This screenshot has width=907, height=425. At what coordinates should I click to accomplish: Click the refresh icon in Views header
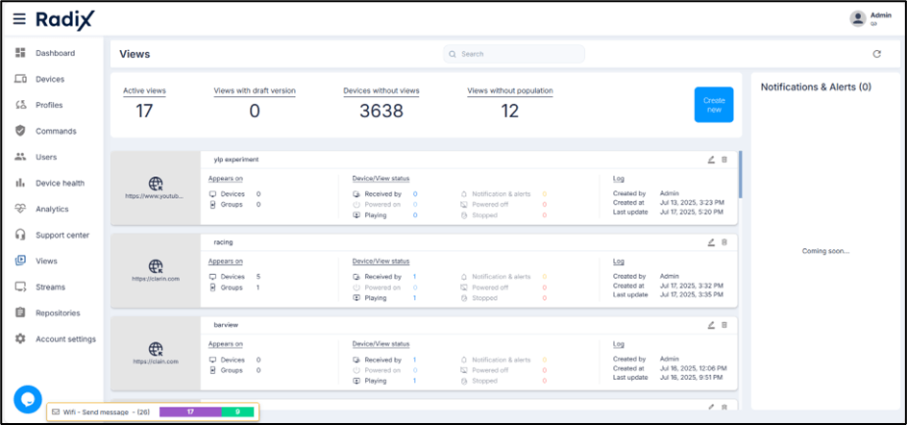tap(876, 54)
